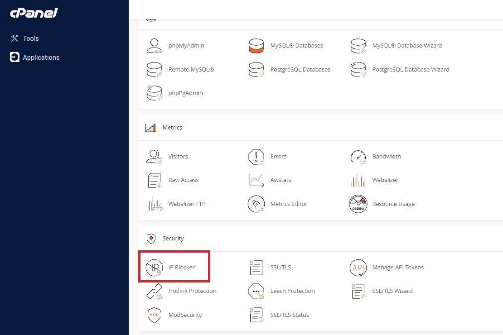
Task: Select the PostgreSQL Databases link
Action: (x=300, y=70)
